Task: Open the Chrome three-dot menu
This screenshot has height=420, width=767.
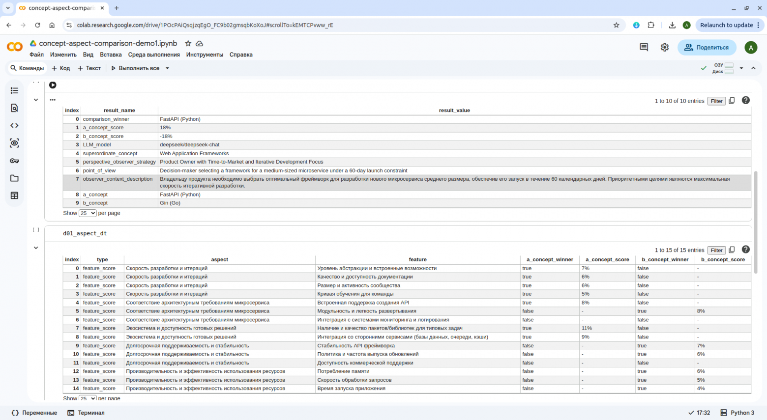Action: click(x=758, y=25)
